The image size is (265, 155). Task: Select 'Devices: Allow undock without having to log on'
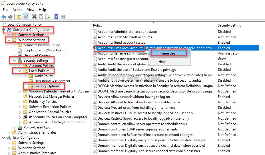[x=134, y=97]
